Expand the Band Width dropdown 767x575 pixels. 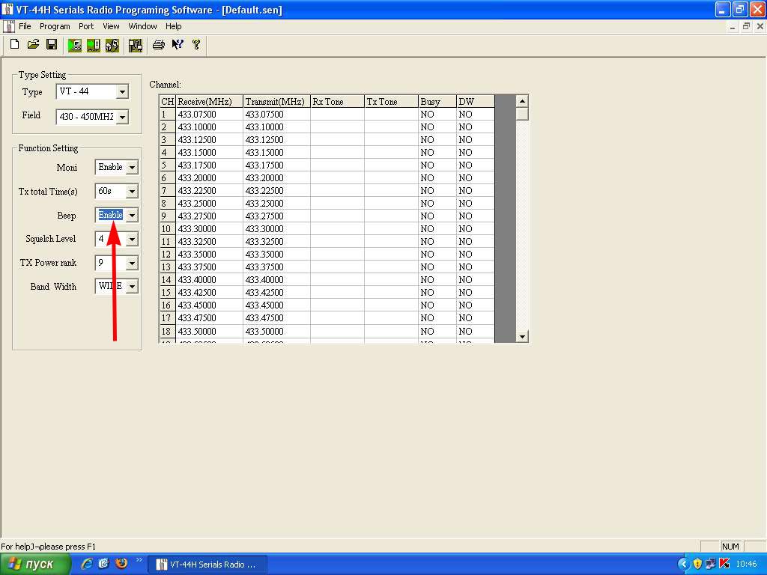tap(132, 286)
